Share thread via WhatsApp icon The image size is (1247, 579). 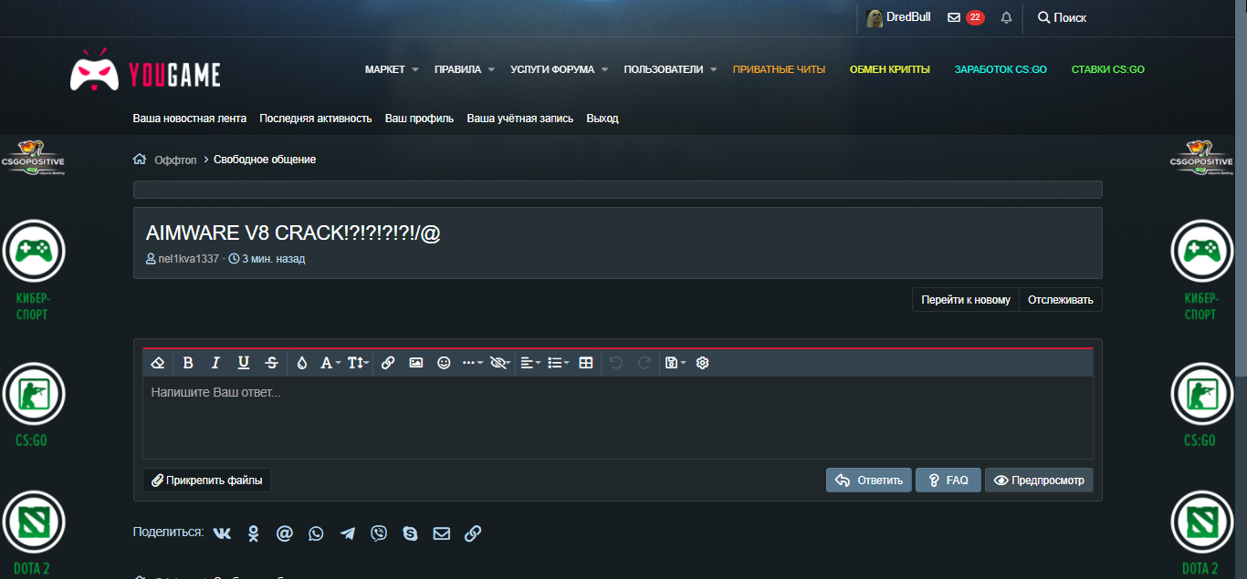316,533
